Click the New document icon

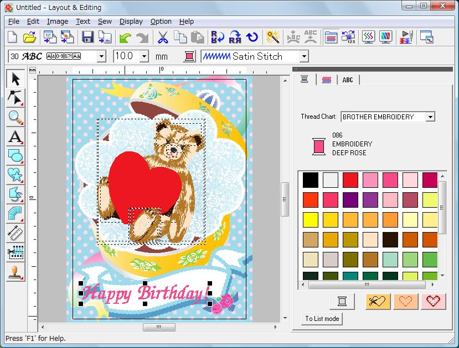pyautogui.click(x=12, y=37)
